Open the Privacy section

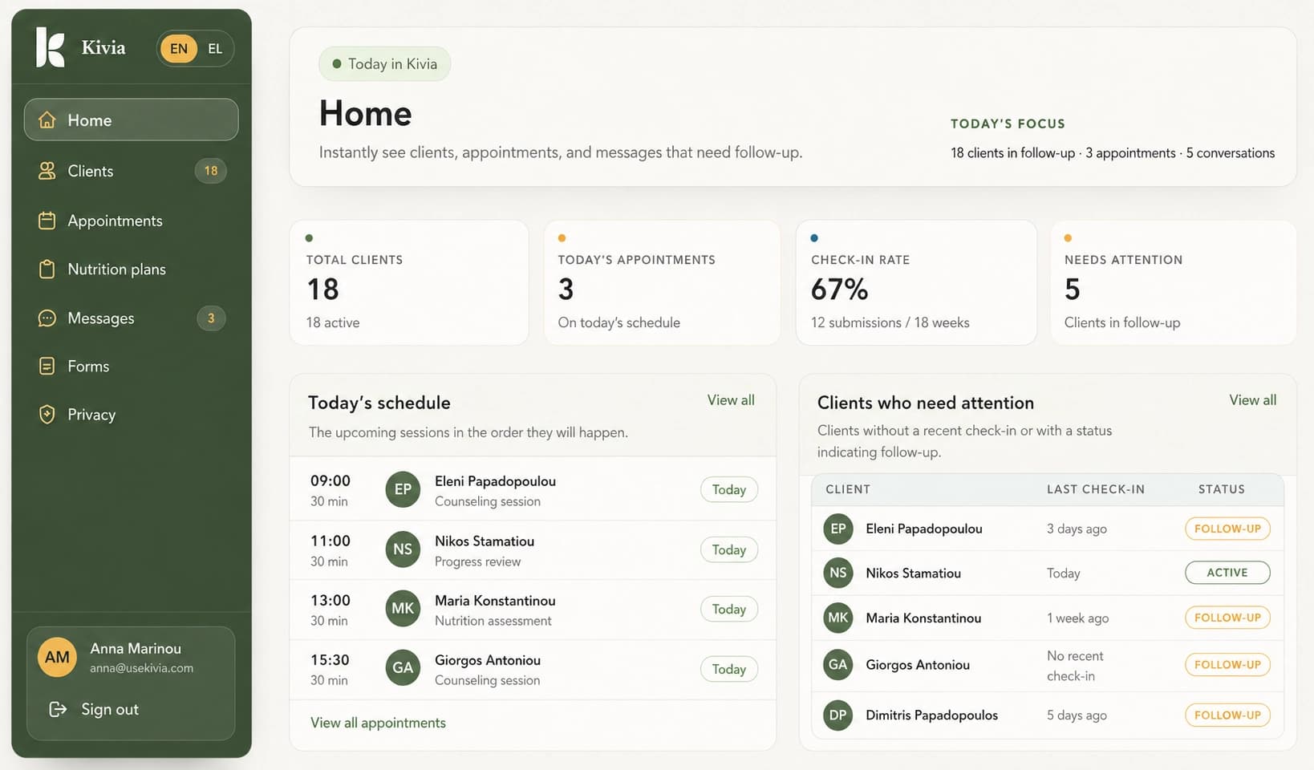[132, 415]
